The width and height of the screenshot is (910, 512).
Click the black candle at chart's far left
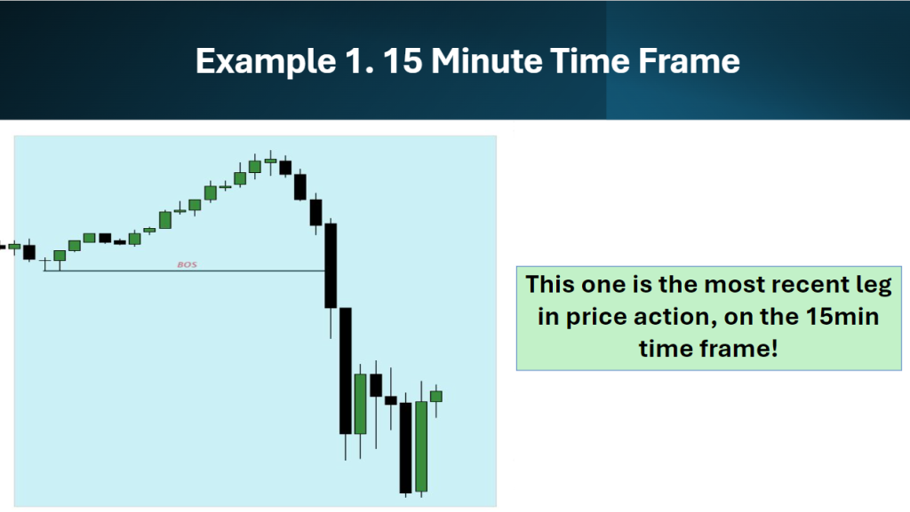click(x=29, y=252)
